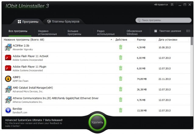Sort by program name arrow

pos(111,40)
